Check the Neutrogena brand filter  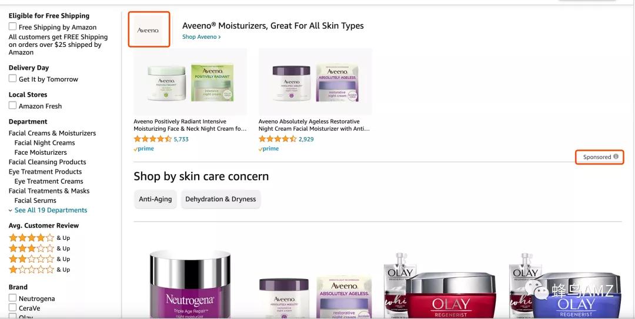click(12, 298)
